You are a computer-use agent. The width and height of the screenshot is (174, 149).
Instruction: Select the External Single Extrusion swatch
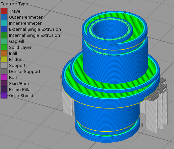tap(4, 29)
